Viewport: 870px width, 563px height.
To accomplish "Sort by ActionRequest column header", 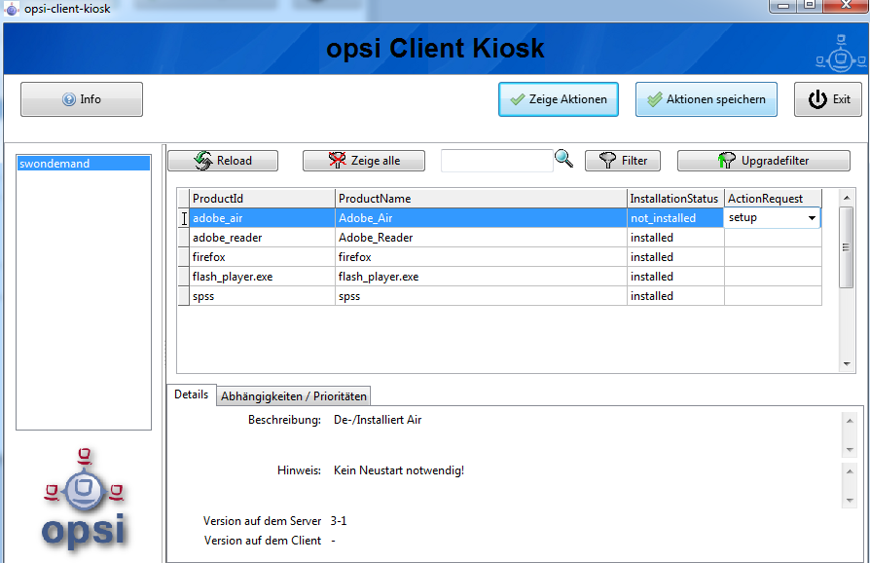I will 773,198.
